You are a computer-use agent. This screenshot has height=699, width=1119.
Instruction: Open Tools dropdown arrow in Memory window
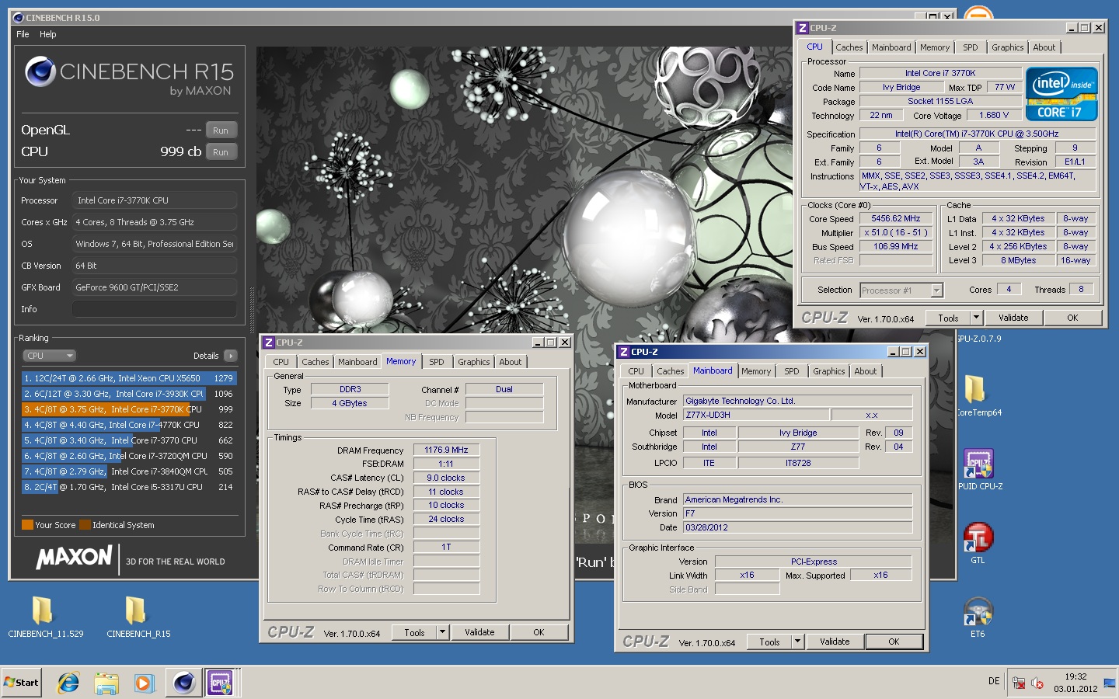click(x=443, y=632)
